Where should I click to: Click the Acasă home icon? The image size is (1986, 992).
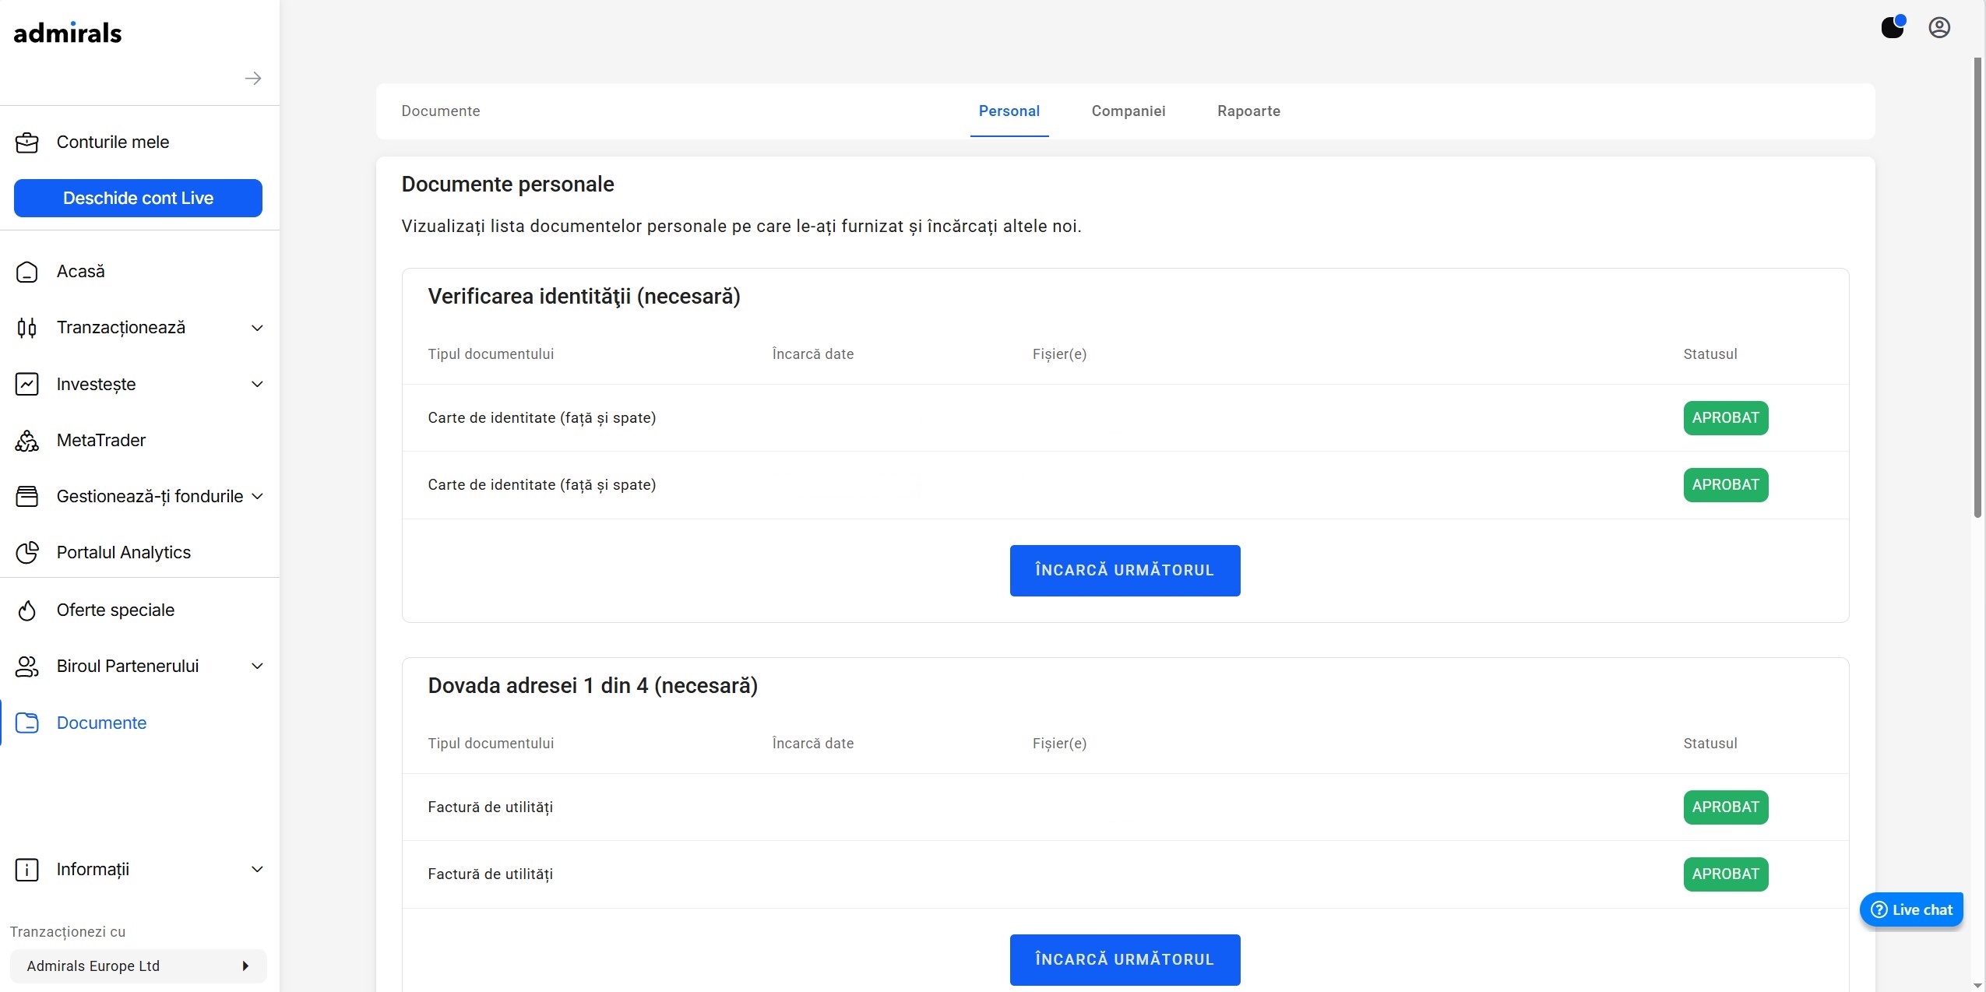26,272
